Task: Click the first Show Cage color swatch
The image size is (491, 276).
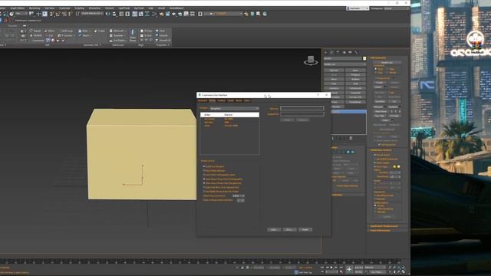Action: pyautogui.click(x=394, y=167)
